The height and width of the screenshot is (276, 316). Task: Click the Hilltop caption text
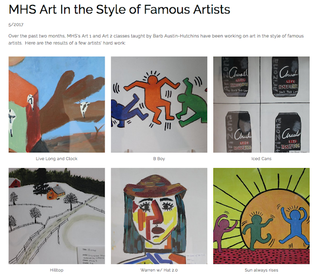57,270
